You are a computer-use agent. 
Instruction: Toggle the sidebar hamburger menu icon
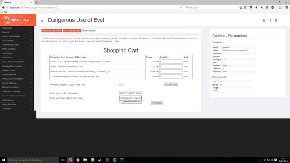pyautogui.click(x=42, y=21)
